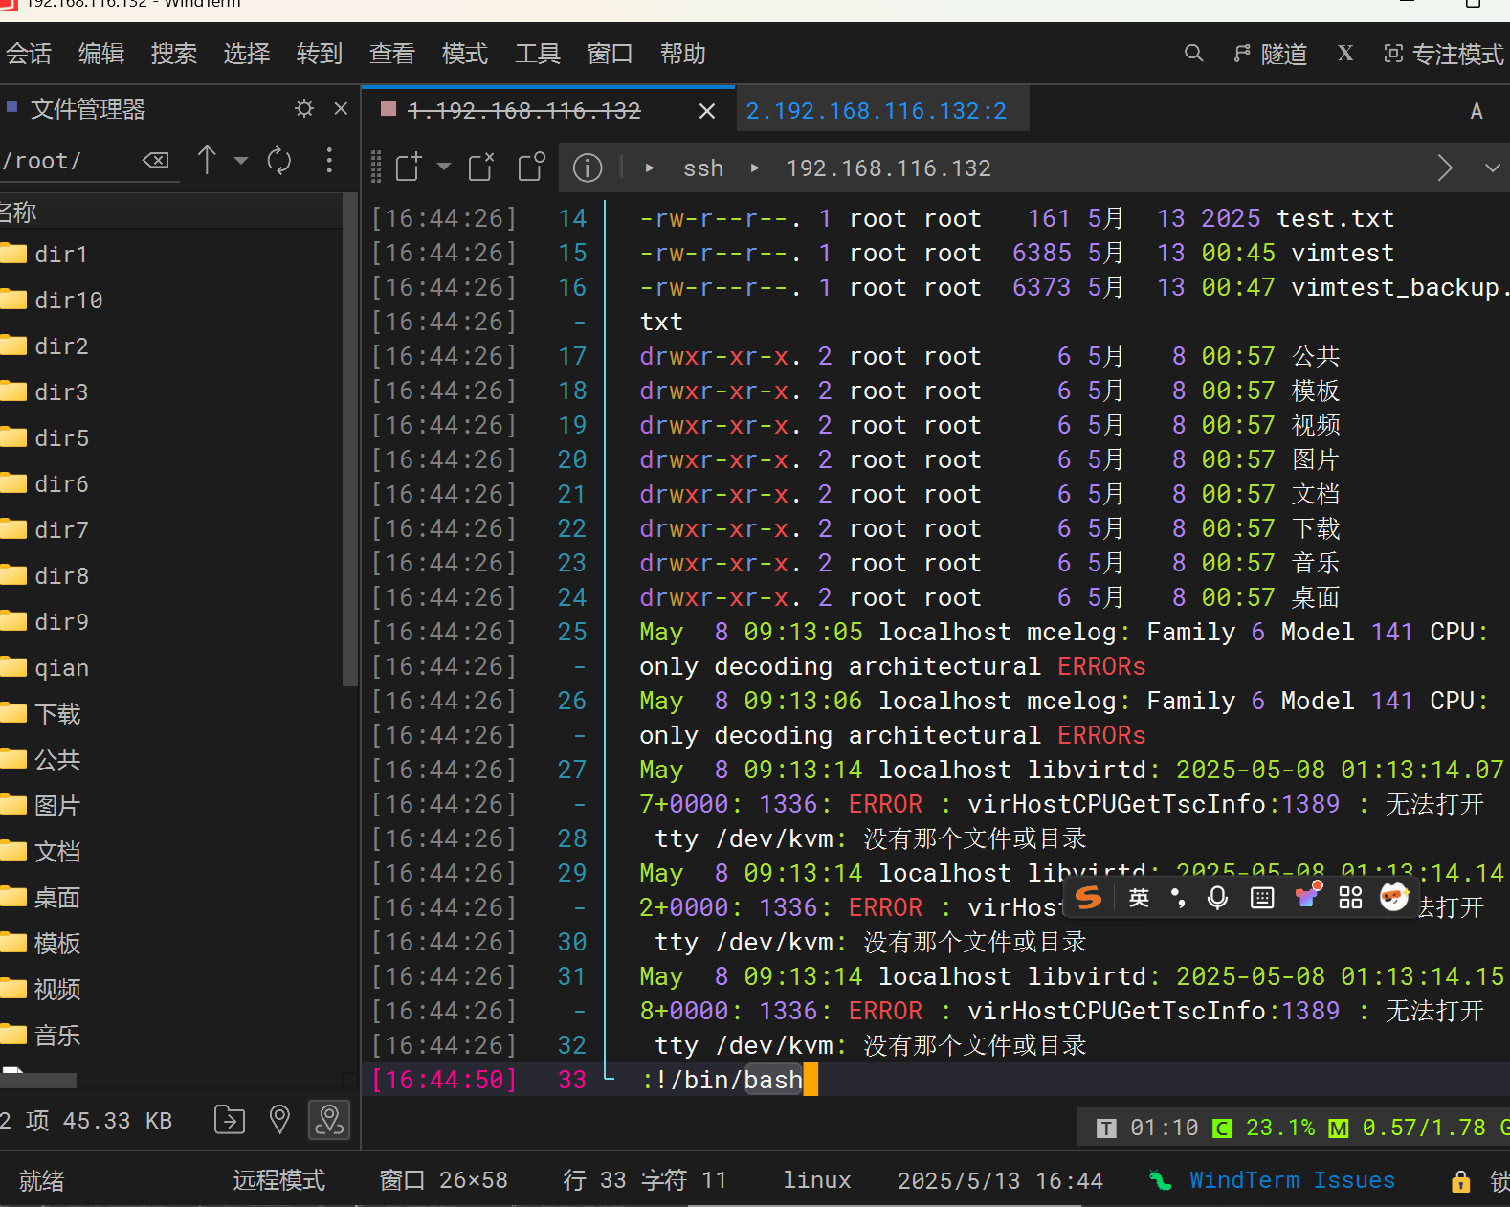Open the 隧道 tunnel button

(1271, 54)
